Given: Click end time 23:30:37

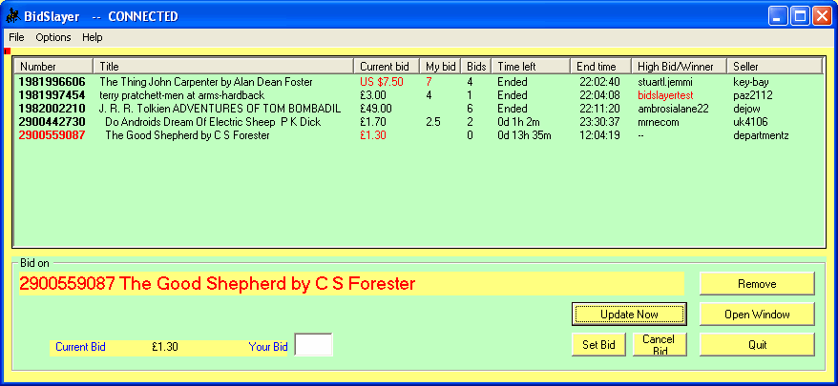Looking at the screenshot, I should click(599, 122).
